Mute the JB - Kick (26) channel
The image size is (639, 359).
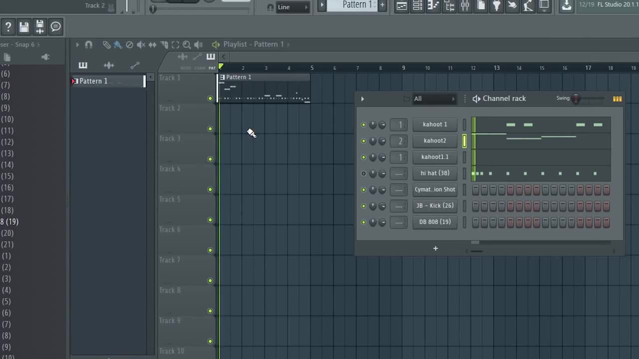point(363,206)
